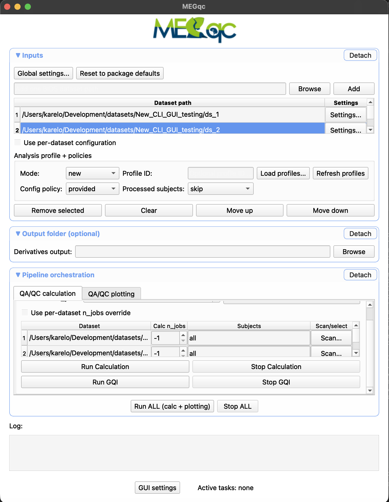Switch to the QA/QC plotting tab
389x502 pixels.
click(x=111, y=294)
